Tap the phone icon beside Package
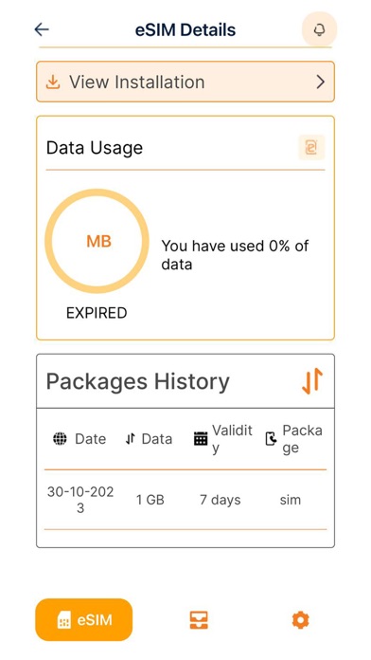The height and width of the screenshot is (660, 371). [272, 439]
